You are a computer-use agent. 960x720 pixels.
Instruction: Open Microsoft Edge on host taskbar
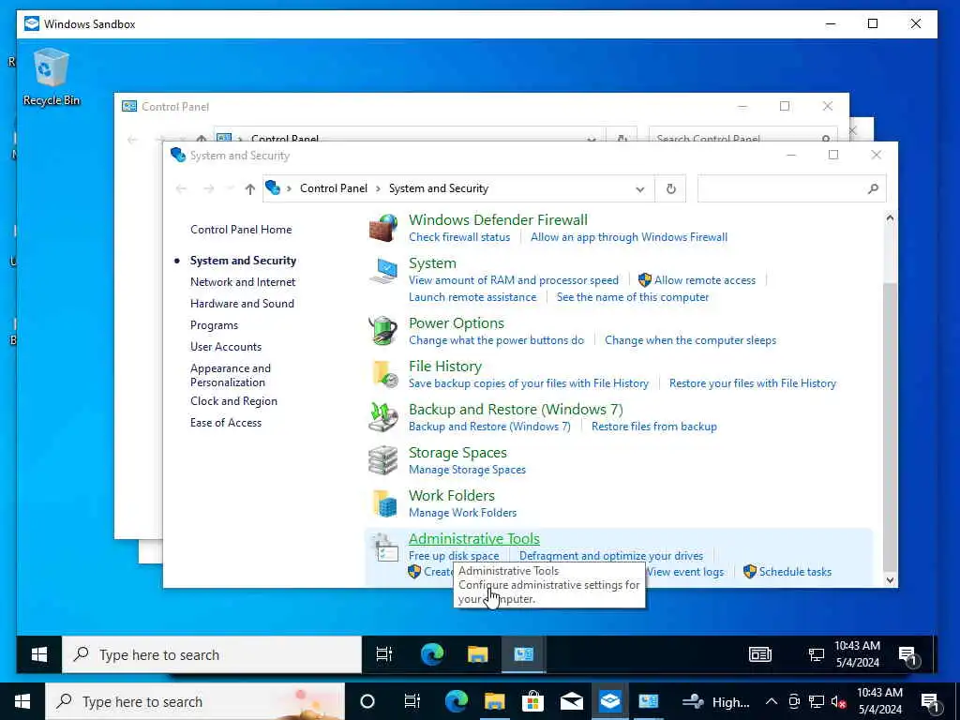click(457, 701)
